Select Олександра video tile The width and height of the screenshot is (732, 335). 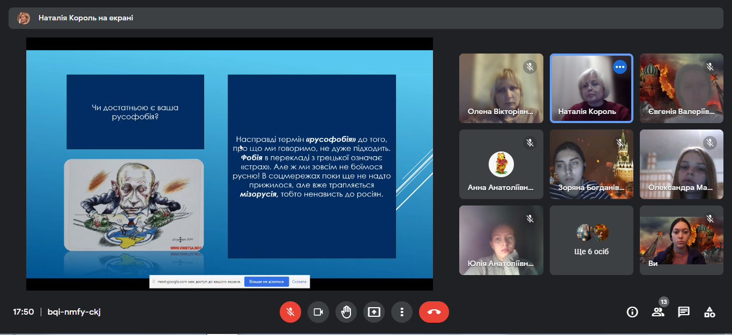click(x=682, y=164)
